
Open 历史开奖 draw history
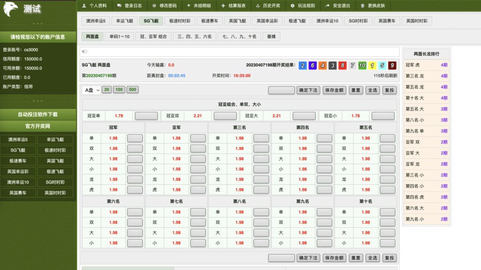tap(268, 6)
